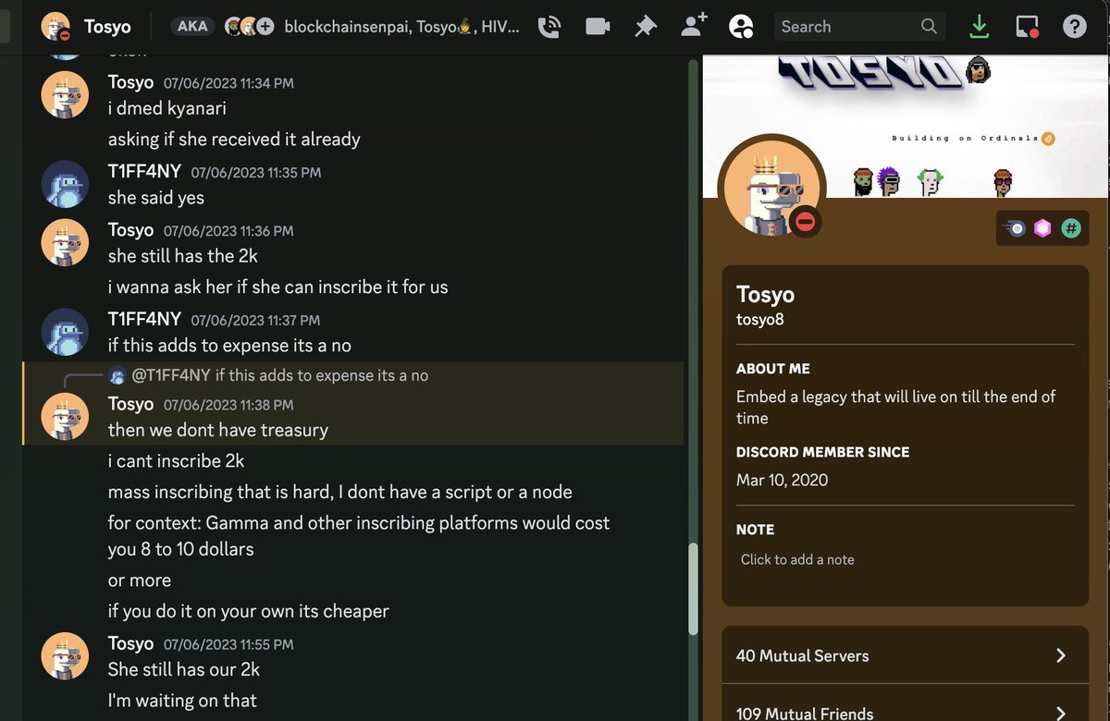Click Tosyo username at 11:34 PM message
1110x721 pixels.
pos(130,82)
